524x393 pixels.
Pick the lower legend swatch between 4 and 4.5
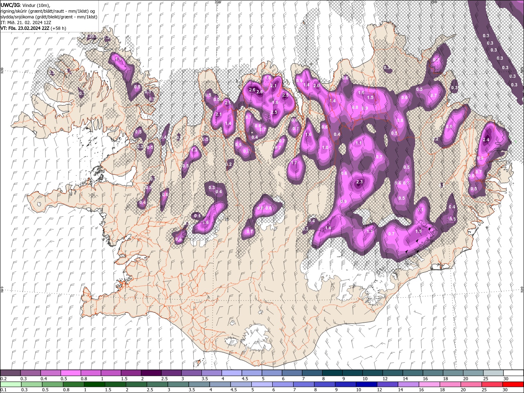tap(220, 384)
